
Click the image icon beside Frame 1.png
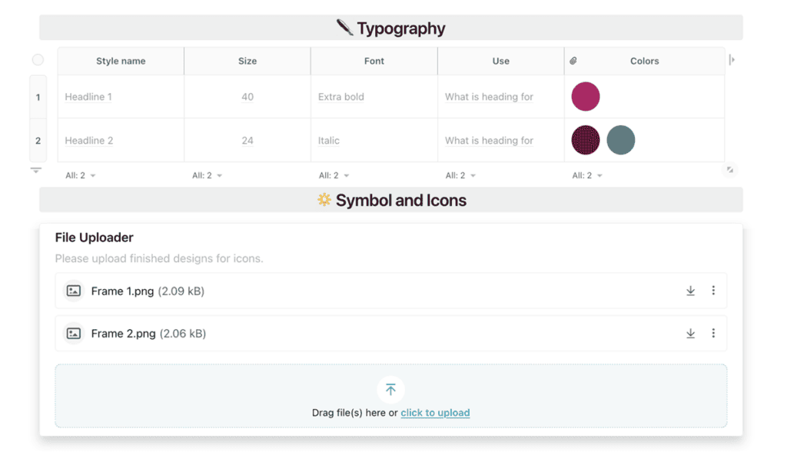[x=74, y=291]
